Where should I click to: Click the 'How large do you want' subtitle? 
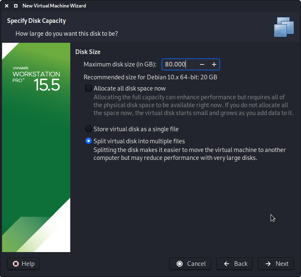point(67,33)
